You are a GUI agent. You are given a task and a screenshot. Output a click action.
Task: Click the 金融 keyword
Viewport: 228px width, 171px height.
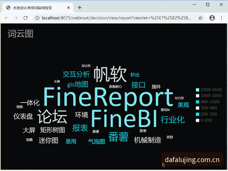point(57,81)
